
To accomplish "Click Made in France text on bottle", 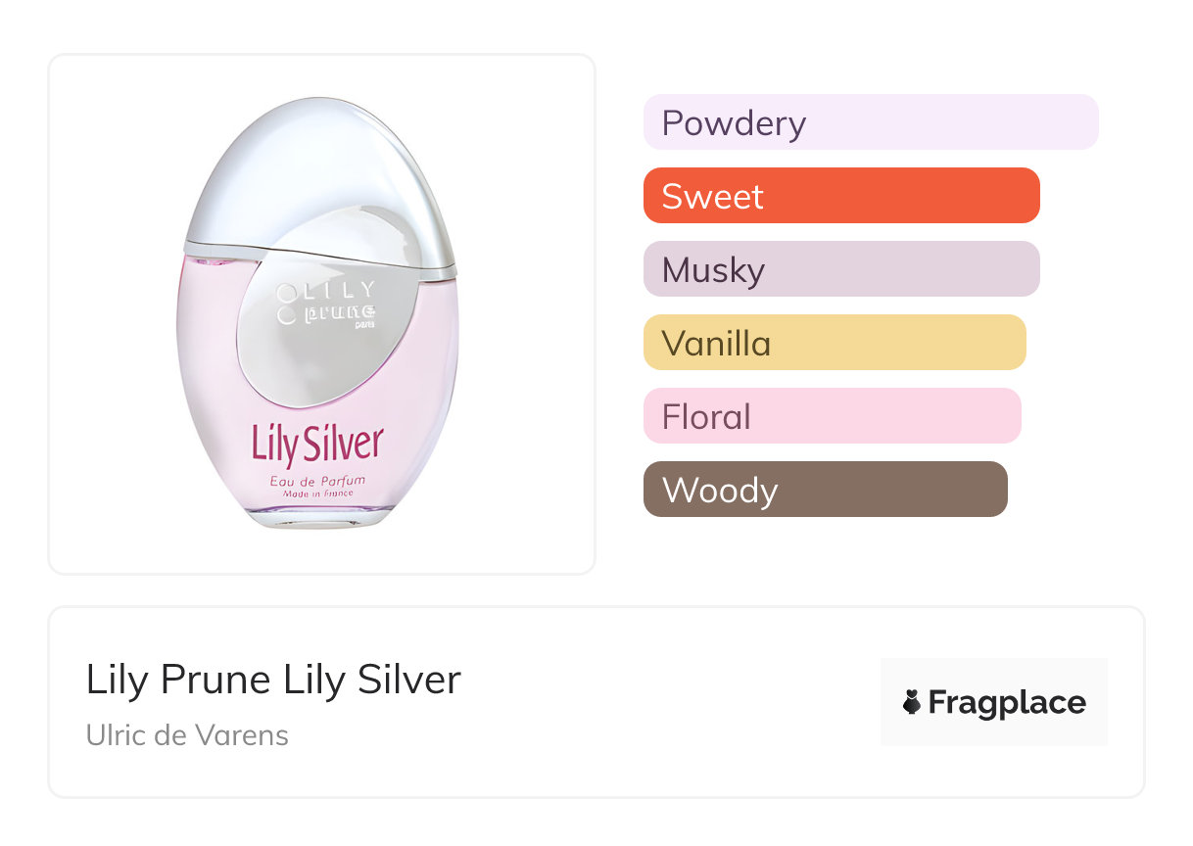I will point(317,494).
